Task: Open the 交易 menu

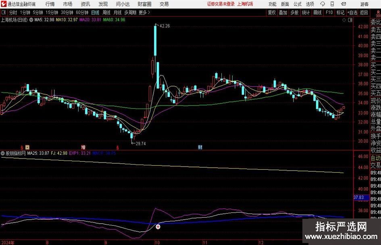Action: pos(164,4)
